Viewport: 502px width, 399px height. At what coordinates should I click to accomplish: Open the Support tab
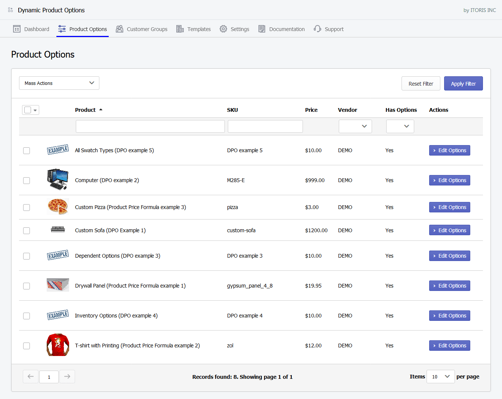point(329,29)
